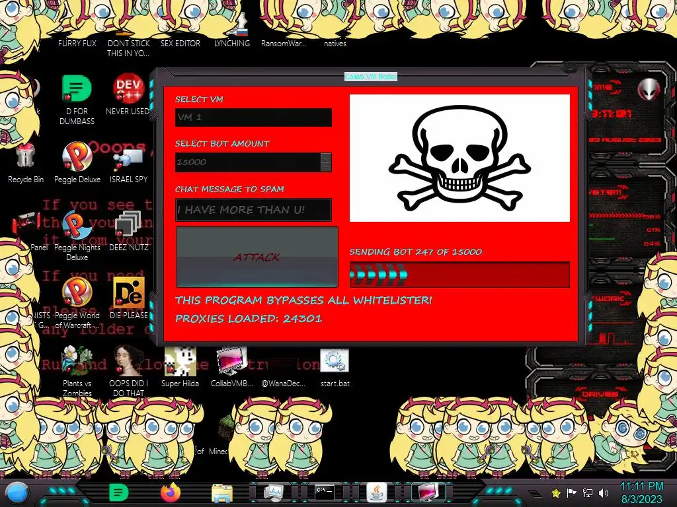Click the yellow star tray icon
677x507 pixels.
pos(556,492)
